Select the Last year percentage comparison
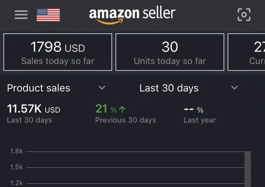The image size is (265, 187). click(x=200, y=114)
